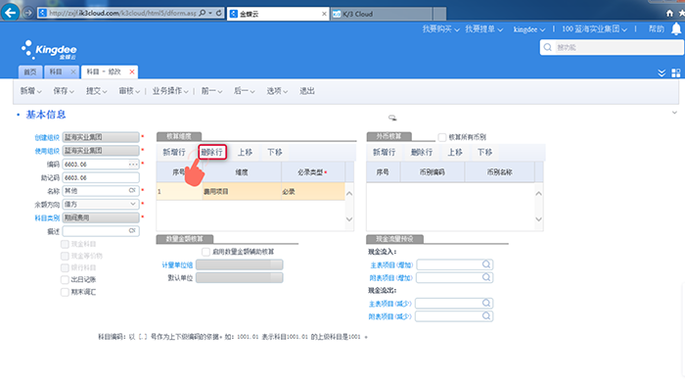Open the 业务操作 toolbar dropdown
685x382 pixels.
[170, 91]
